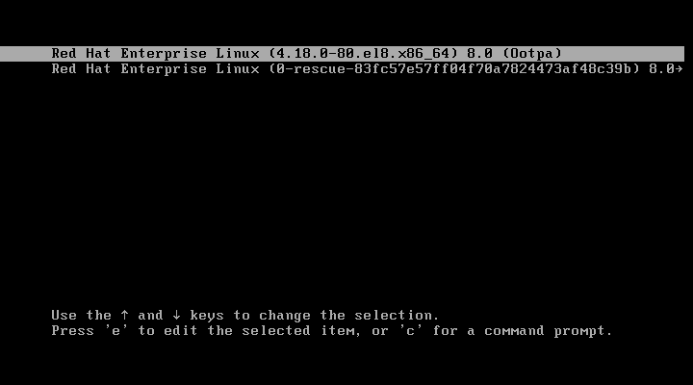This screenshot has width=693, height=385.
Task: Click the down arrow symbol in the help text
Action: [177, 315]
